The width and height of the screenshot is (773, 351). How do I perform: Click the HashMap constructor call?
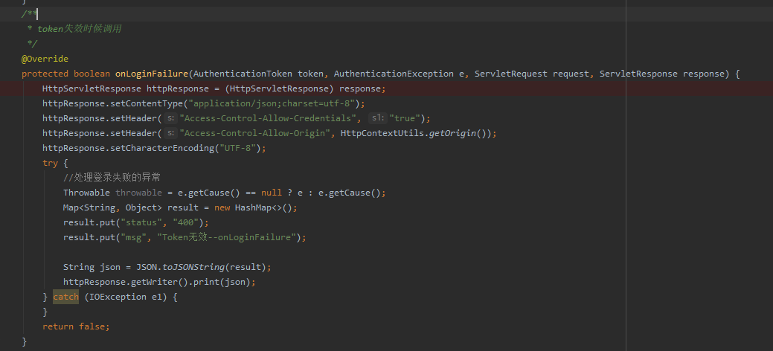[x=264, y=207]
